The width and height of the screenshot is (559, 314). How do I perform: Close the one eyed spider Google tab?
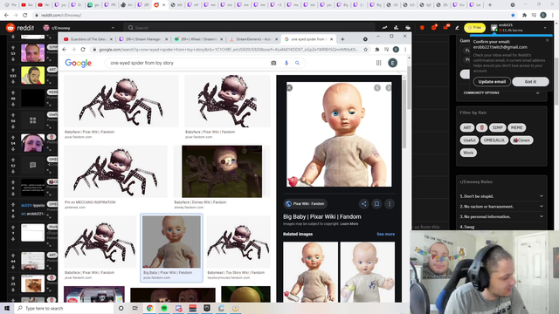coord(332,39)
